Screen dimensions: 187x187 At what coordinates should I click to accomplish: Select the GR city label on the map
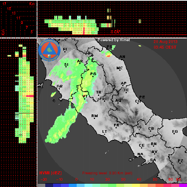pyautogui.click(x=59, y=86)
